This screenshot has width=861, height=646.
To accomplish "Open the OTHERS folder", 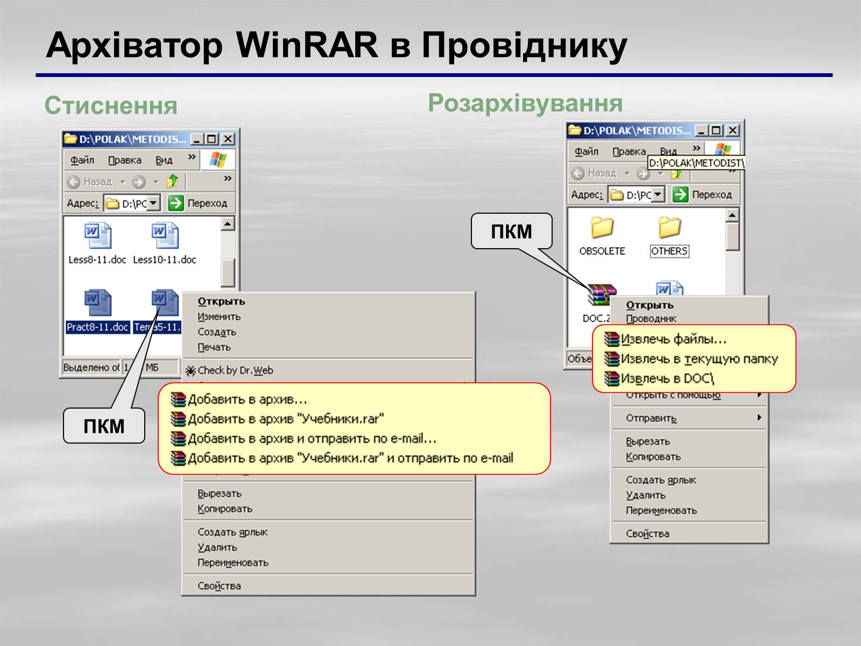I will [669, 227].
